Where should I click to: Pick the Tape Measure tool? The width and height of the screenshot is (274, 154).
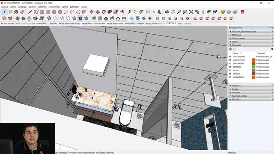[x=129, y=12]
